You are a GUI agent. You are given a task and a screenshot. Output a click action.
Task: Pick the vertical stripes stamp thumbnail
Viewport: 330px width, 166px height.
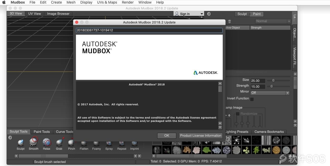coord(266,140)
